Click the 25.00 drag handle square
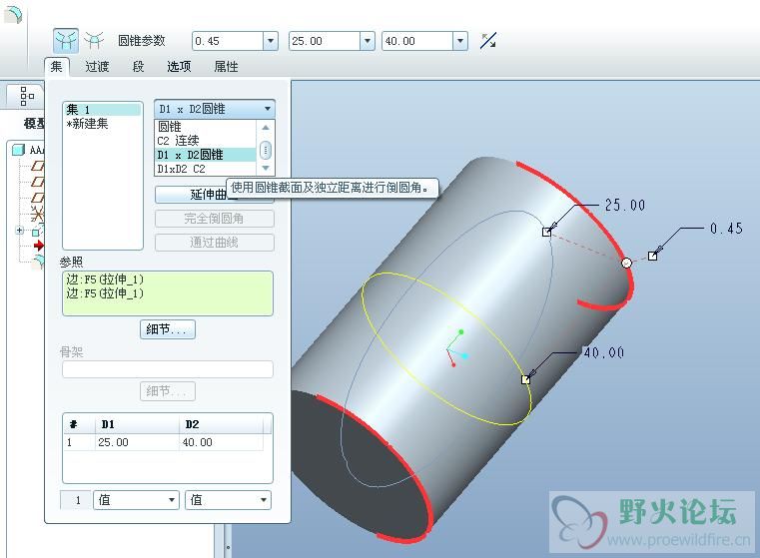 546,232
